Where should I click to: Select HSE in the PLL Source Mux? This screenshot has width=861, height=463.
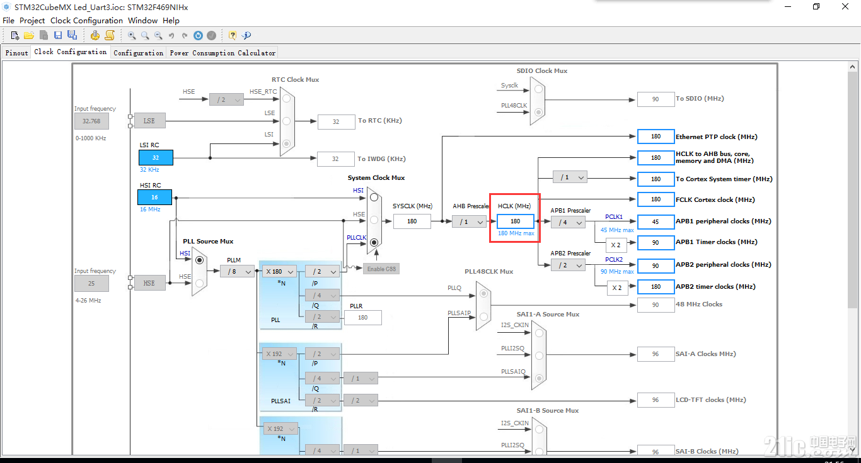coord(199,283)
